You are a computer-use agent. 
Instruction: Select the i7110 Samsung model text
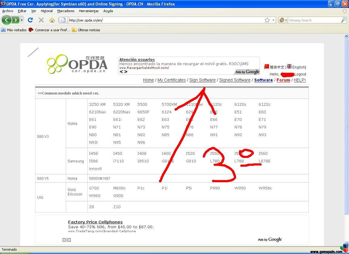(x=118, y=161)
